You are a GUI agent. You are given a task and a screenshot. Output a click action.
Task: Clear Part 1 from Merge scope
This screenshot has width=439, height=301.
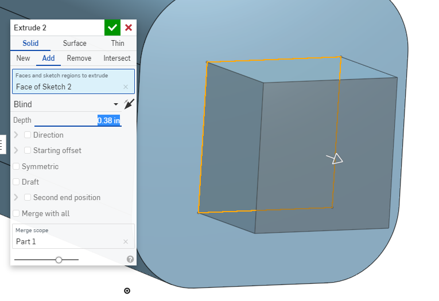tap(126, 242)
